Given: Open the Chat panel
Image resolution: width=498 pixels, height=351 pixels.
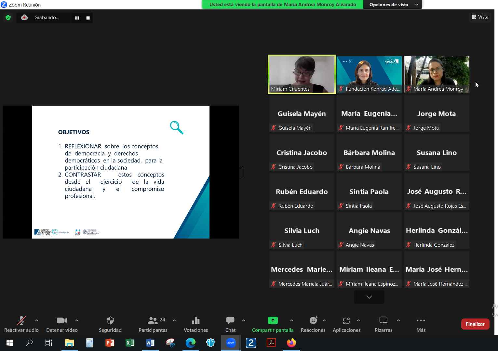Looking at the screenshot, I should (x=230, y=321).
